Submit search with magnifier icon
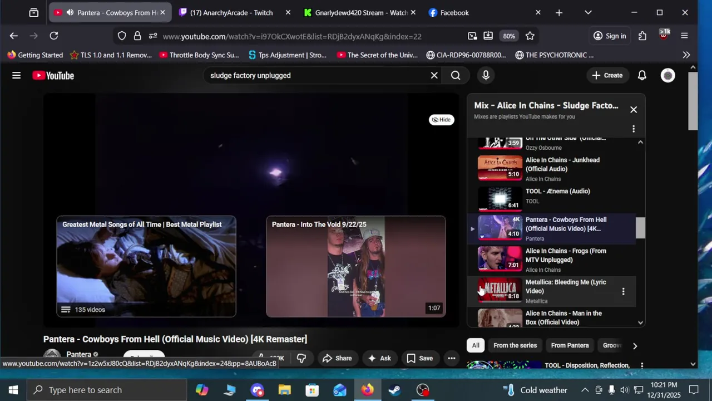This screenshot has height=401, width=712. [x=456, y=75]
